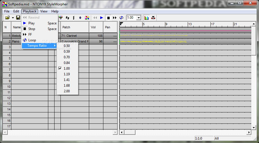Click the yellow Piano note strip in timeline
The width and height of the screenshot is (259, 143).
pyautogui.click(x=153, y=42)
